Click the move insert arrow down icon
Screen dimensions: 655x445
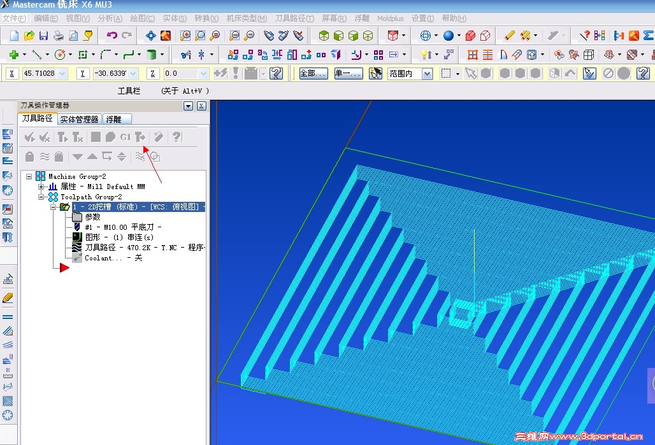[x=77, y=157]
